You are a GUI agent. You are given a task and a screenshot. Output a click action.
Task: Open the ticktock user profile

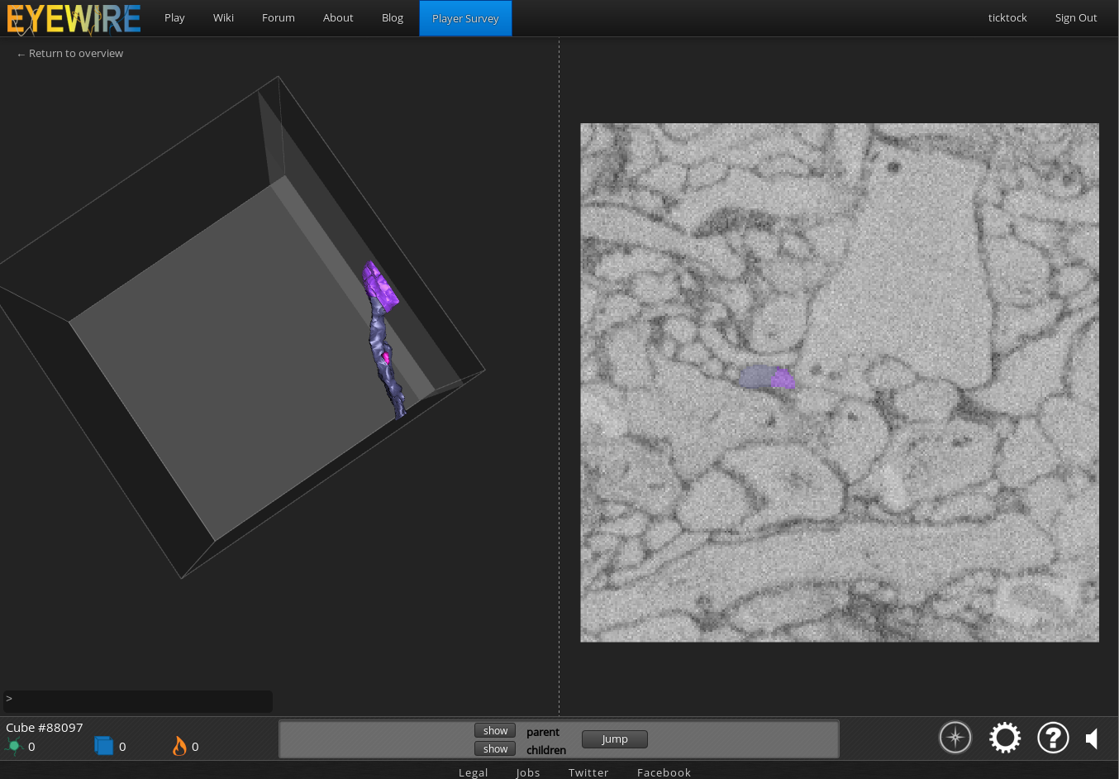(1007, 18)
